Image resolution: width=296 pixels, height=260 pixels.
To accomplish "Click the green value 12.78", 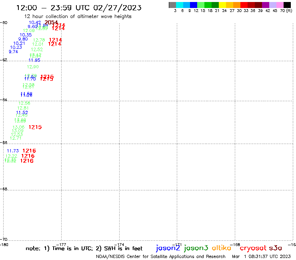I will tap(39, 40).
